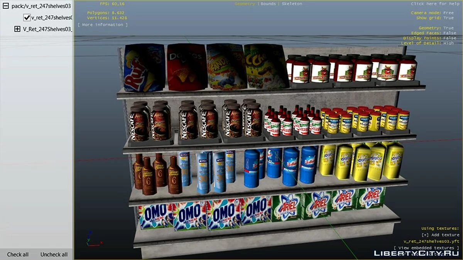
Task: Switch to the Skeleton view tab
Action: 292,4
